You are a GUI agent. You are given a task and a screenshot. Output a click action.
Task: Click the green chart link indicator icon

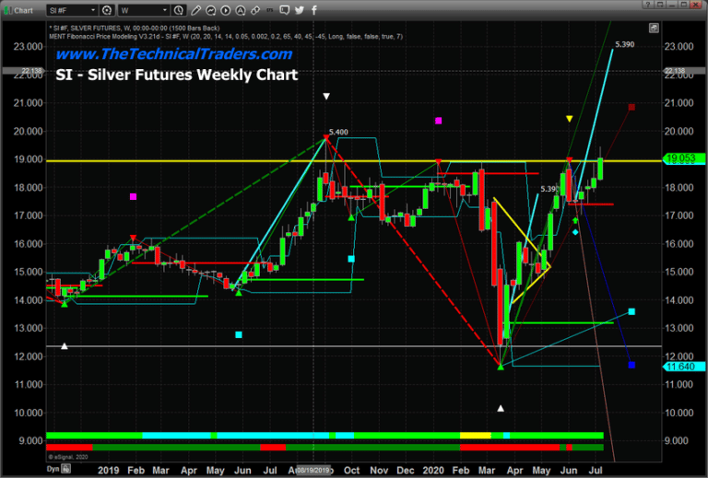[7, 10]
